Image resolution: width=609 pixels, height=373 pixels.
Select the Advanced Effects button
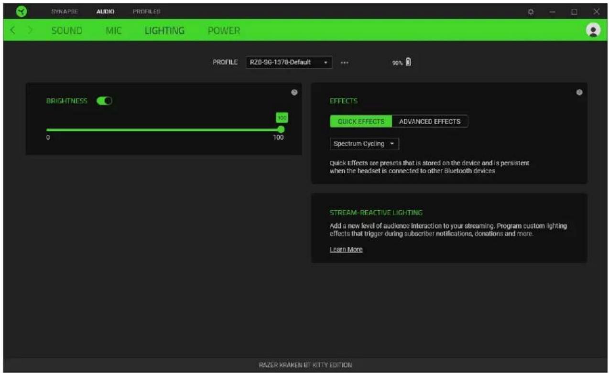430,121
